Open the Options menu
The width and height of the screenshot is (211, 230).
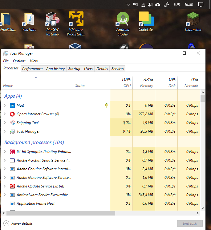(19, 61)
